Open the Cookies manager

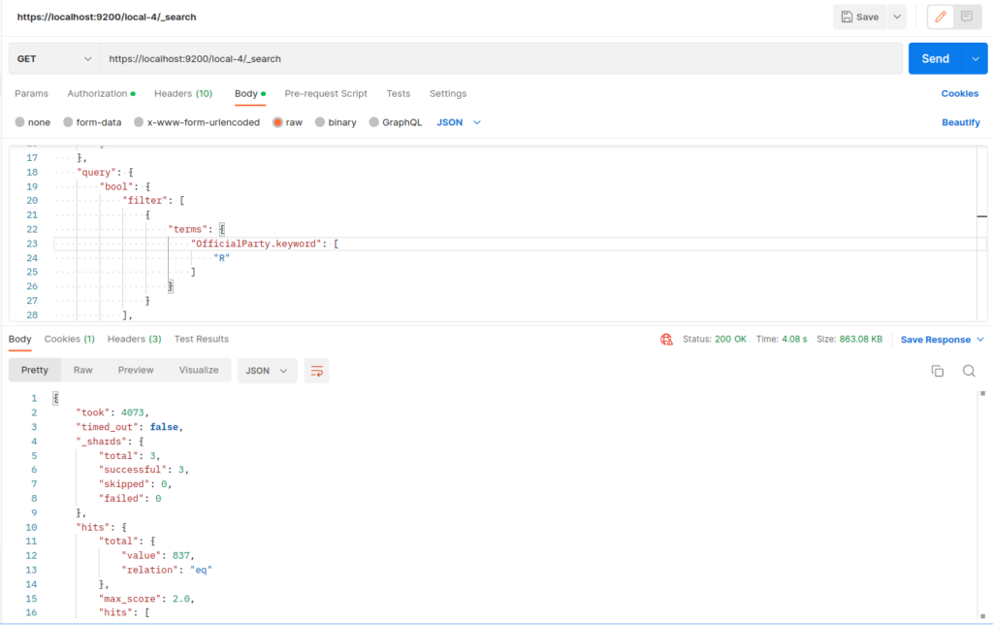pos(959,93)
